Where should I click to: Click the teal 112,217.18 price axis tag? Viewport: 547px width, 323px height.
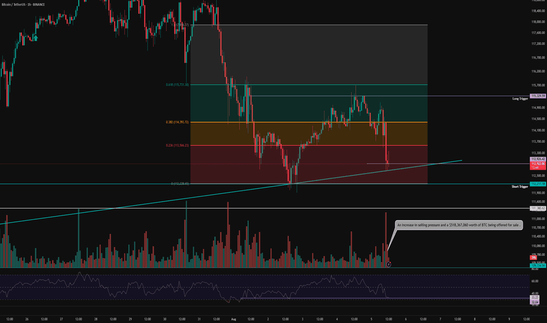coord(538,184)
